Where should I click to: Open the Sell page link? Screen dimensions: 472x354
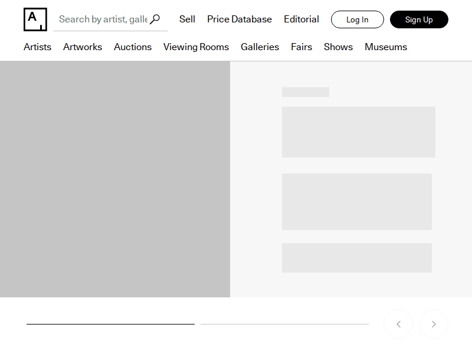click(x=187, y=19)
